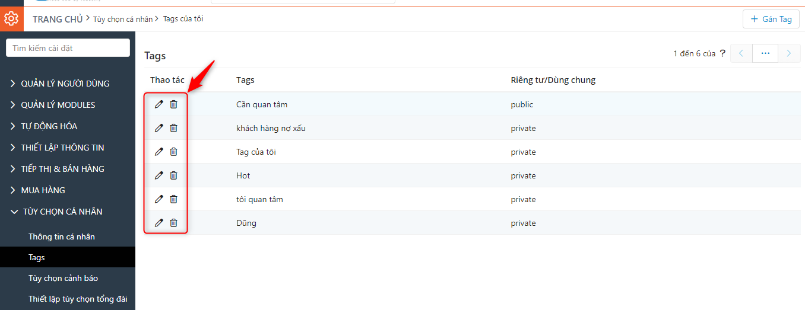Image resolution: width=805 pixels, height=310 pixels.
Task: Edit the "Cần quan tâm" tag
Action: coord(159,104)
